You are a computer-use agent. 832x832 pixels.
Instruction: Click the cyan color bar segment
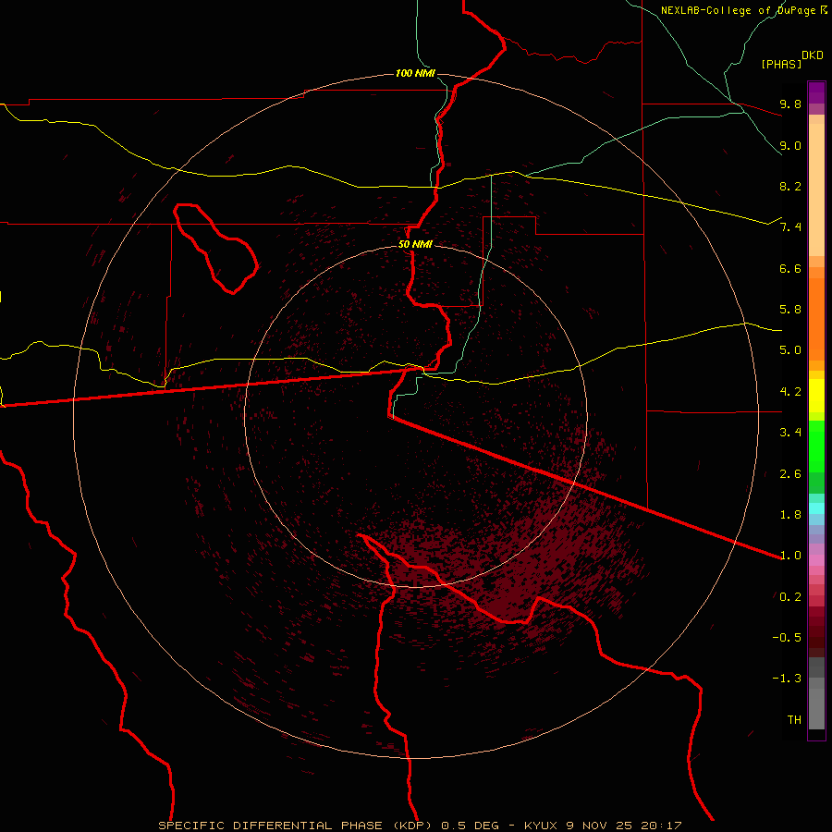click(816, 508)
